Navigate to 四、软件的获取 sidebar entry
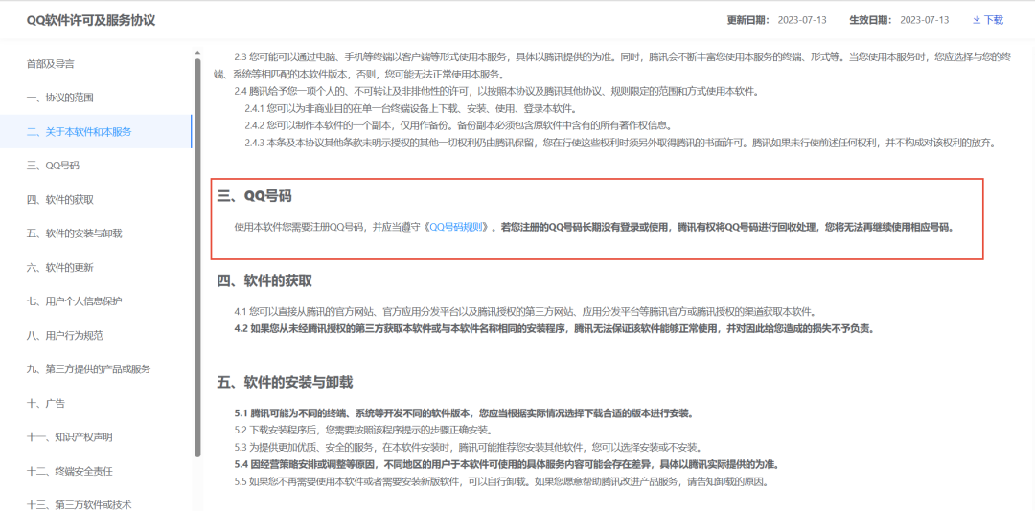 pyautogui.click(x=59, y=200)
